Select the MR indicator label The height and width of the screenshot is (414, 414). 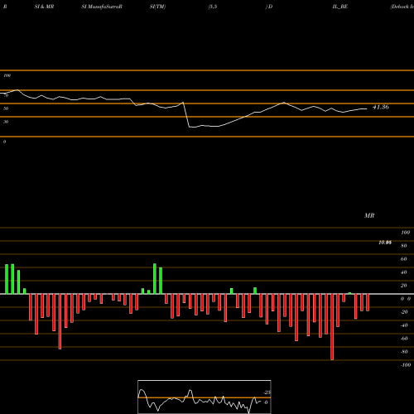(x=369, y=215)
